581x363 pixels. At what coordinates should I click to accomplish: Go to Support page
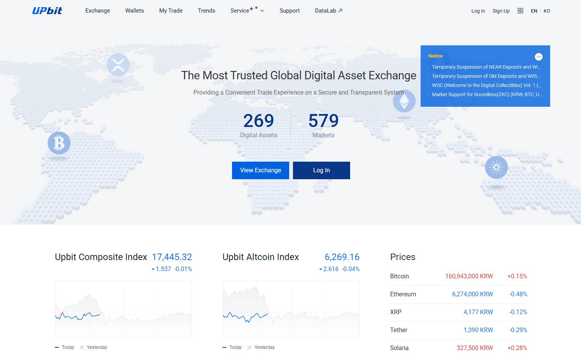290,11
